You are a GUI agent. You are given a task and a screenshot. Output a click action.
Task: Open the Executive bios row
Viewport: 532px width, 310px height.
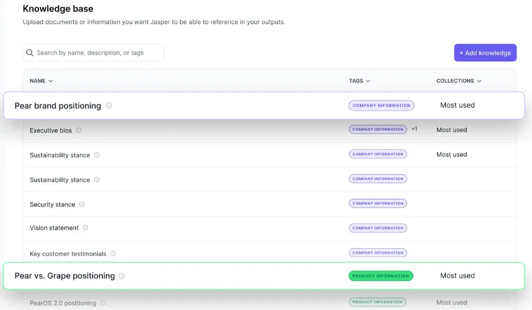click(51, 131)
